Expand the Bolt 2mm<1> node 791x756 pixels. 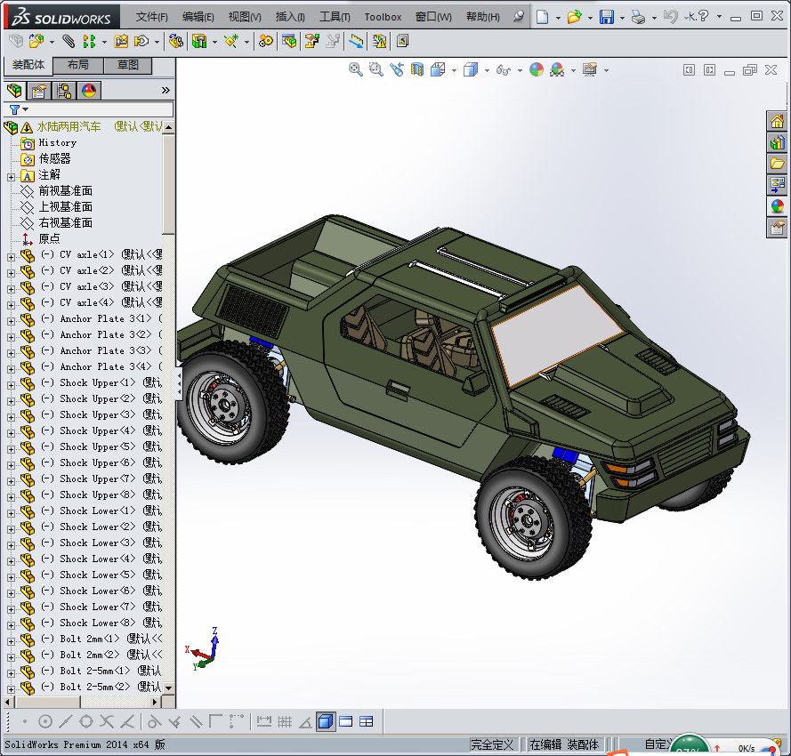(11, 641)
